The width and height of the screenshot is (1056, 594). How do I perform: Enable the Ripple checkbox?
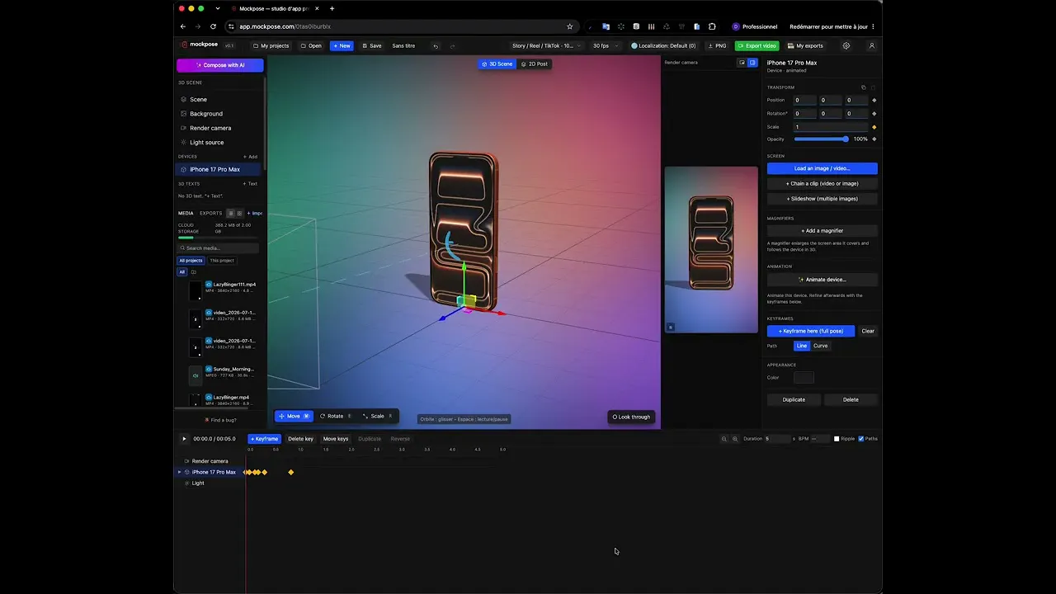pos(837,439)
